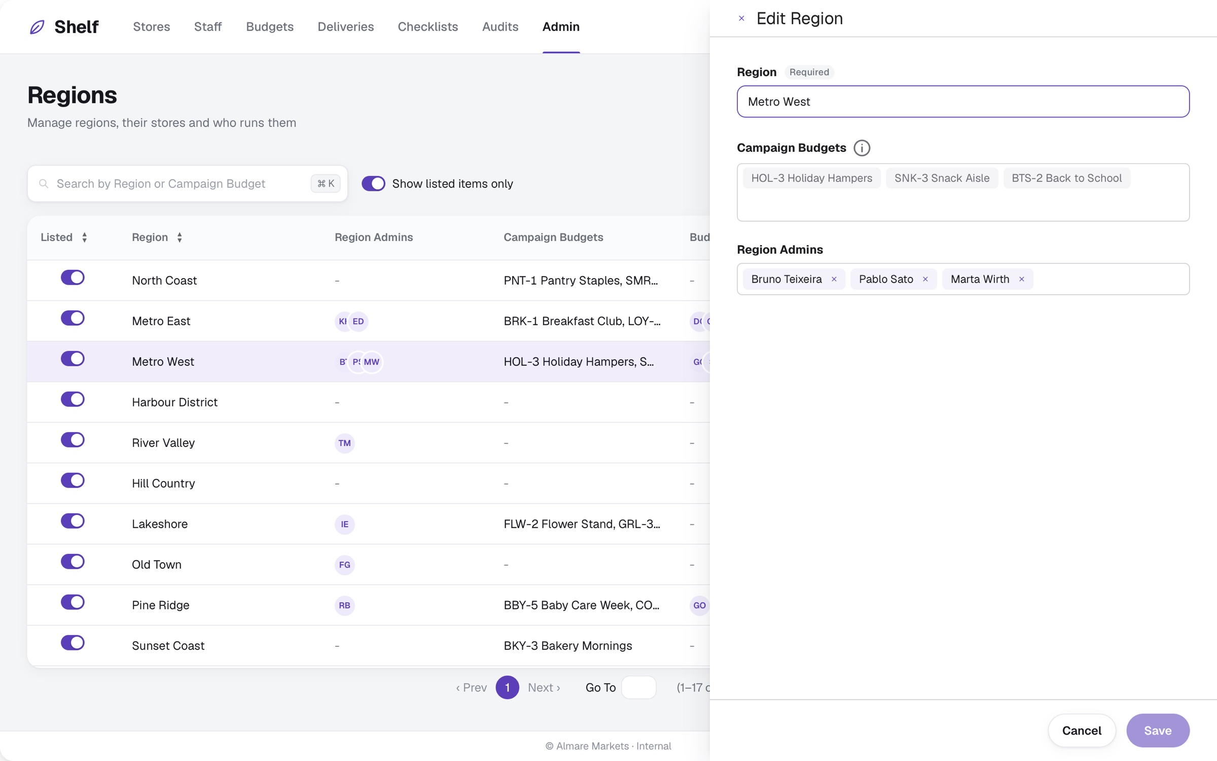Click KI avatar in Metro East row
Image resolution: width=1217 pixels, height=761 pixels.
343,321
